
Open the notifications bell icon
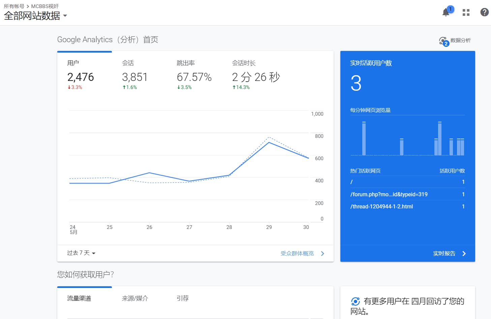click(446, 12)
